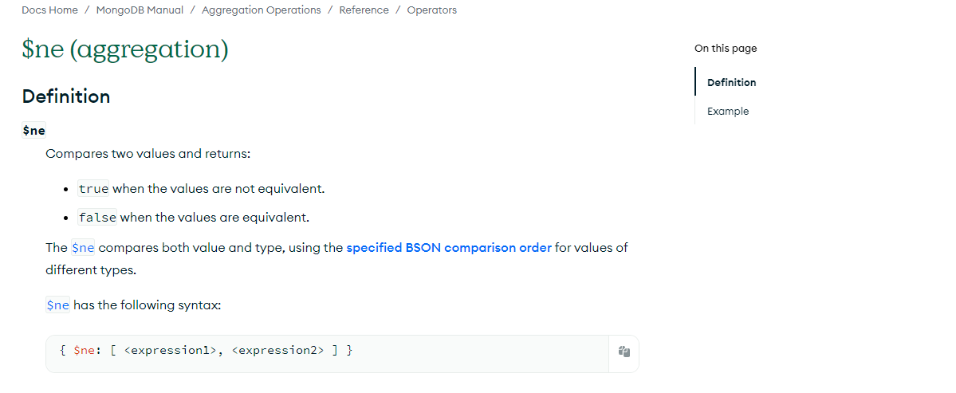Click the bold $ne term under Definition heading
The height and width of the screenshot is (393, 956).
click(x=33, y=130)
